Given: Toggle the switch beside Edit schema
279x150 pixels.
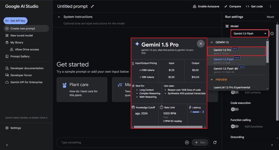Looking at the screenshot, I should 234,92.
